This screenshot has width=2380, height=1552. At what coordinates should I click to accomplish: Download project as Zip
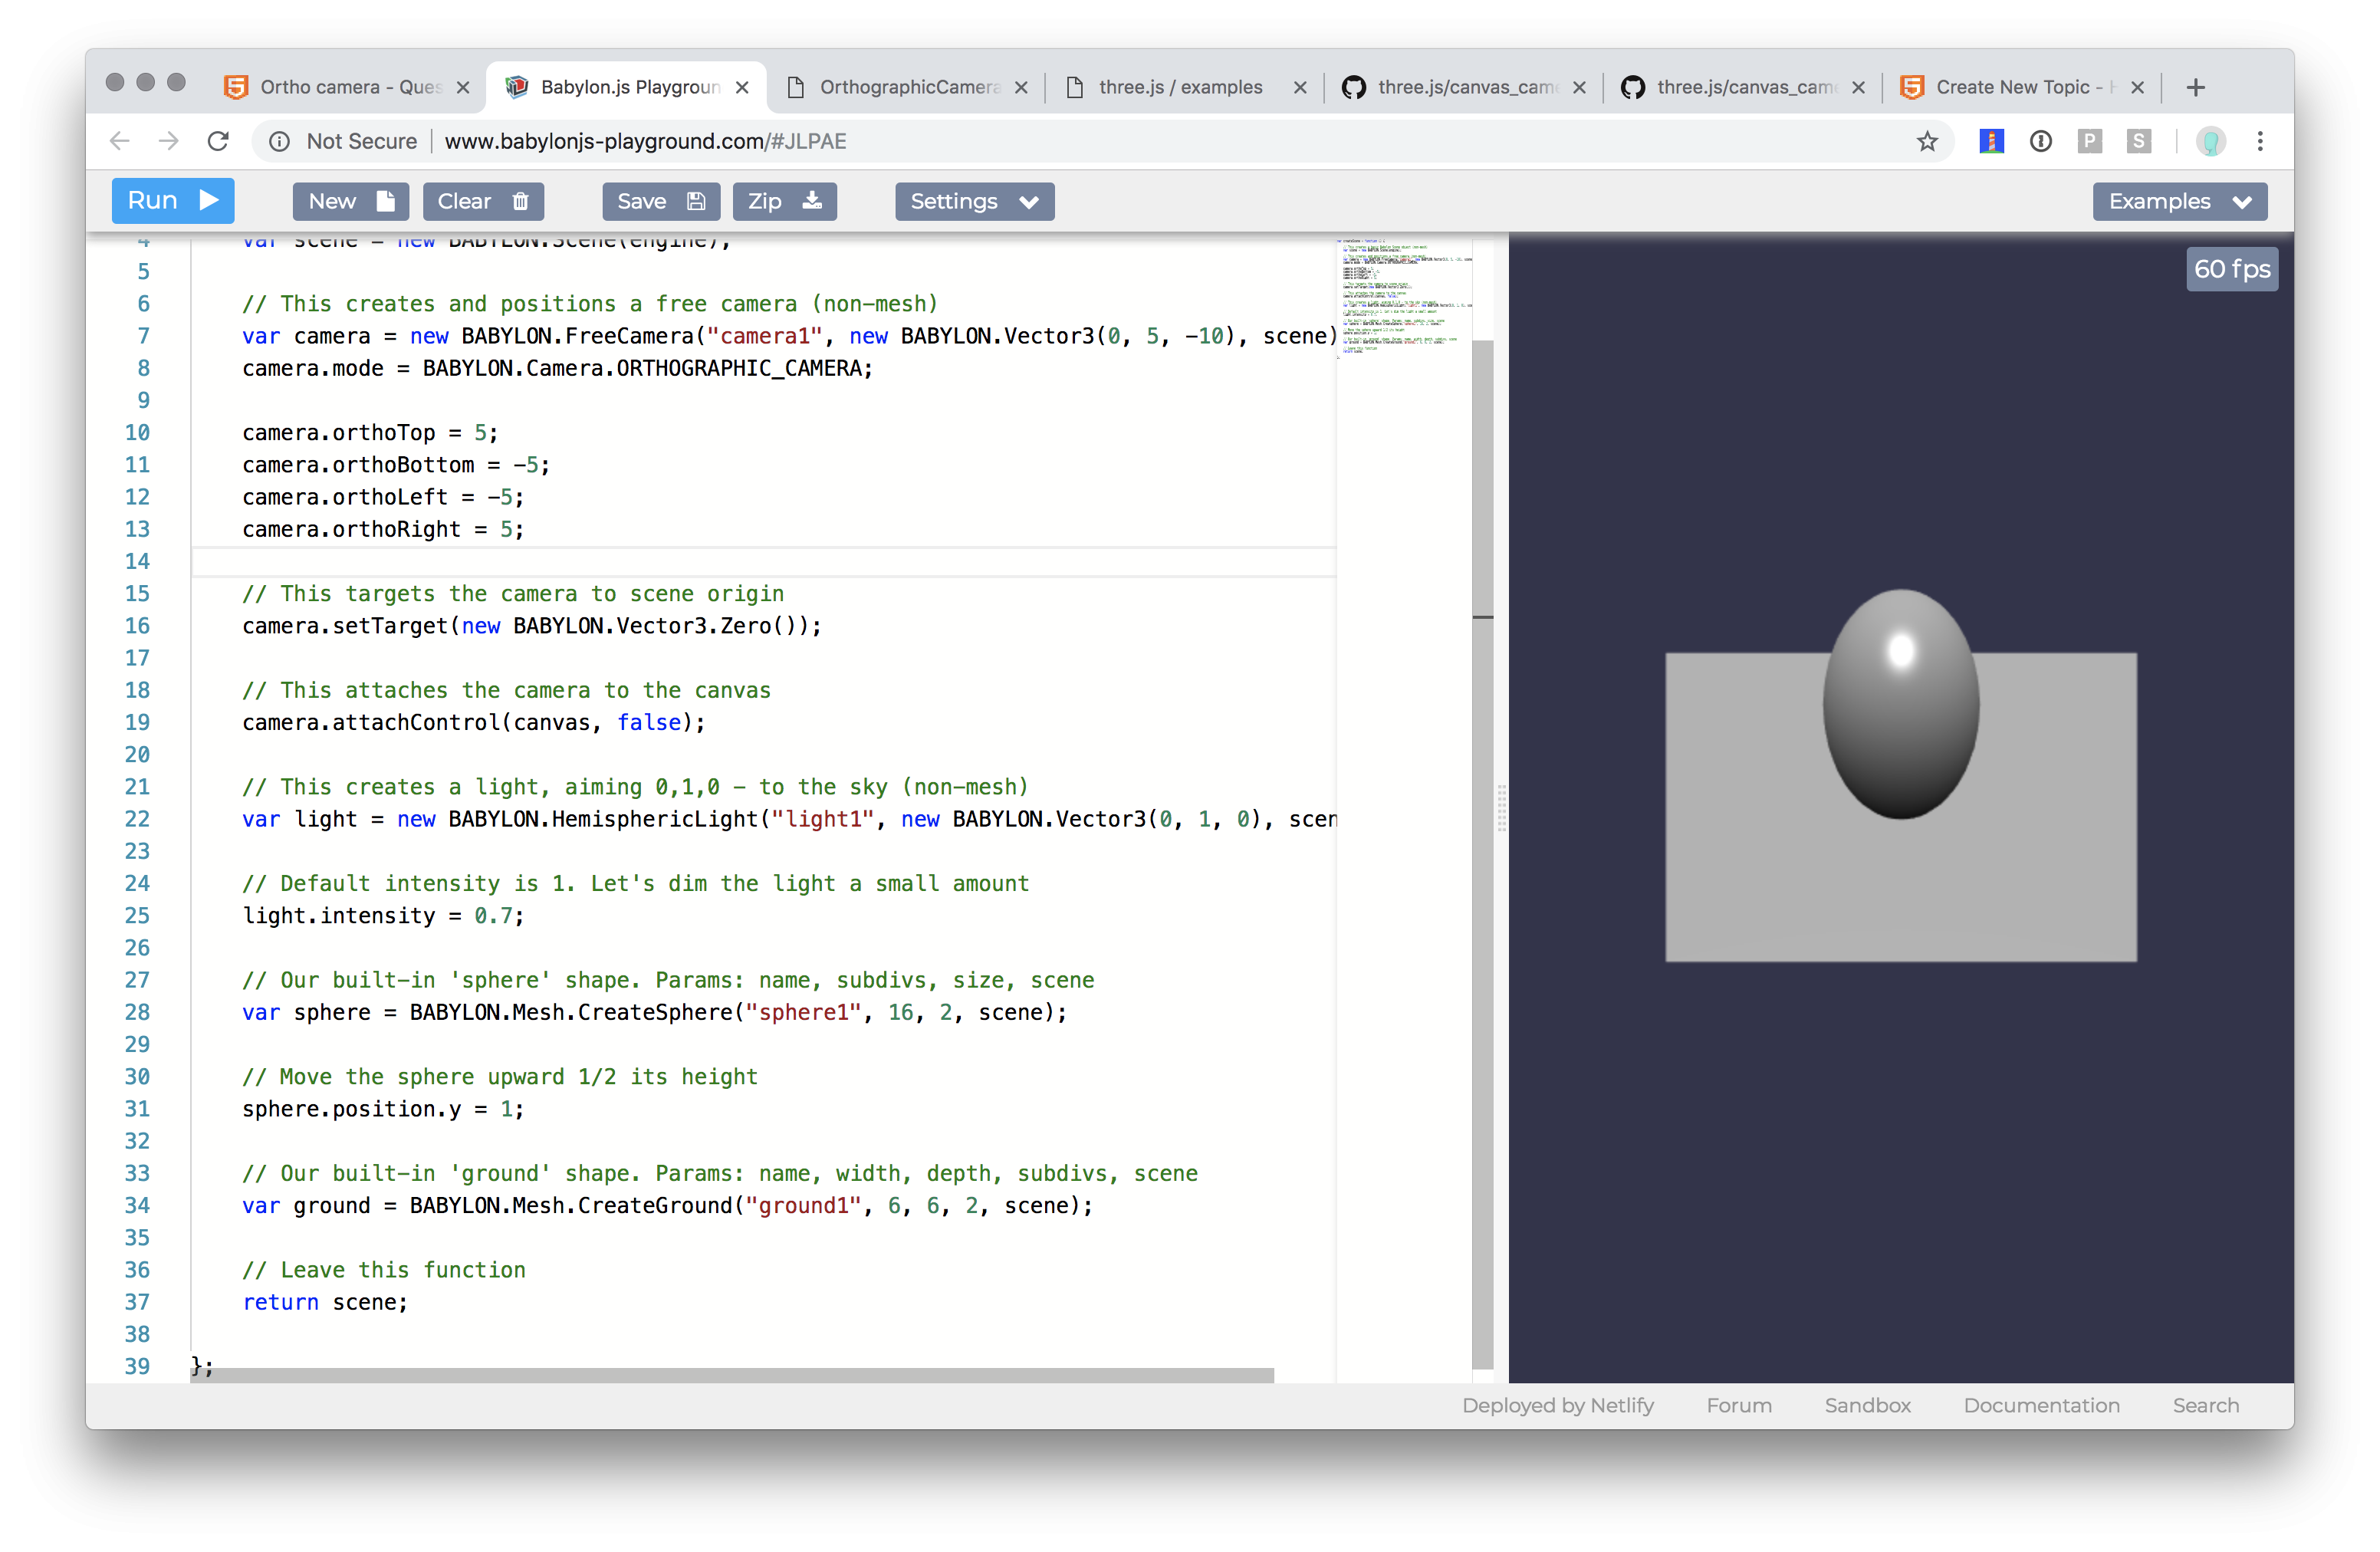[784, 201]
